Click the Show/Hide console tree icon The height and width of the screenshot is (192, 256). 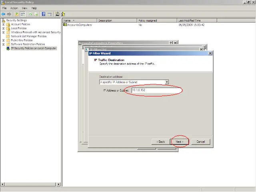point(23,14)
